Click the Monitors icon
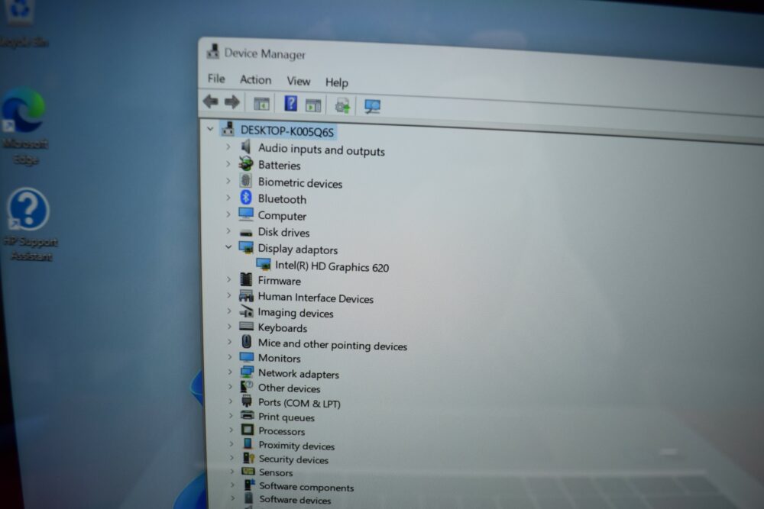 (x=247, y=357)
